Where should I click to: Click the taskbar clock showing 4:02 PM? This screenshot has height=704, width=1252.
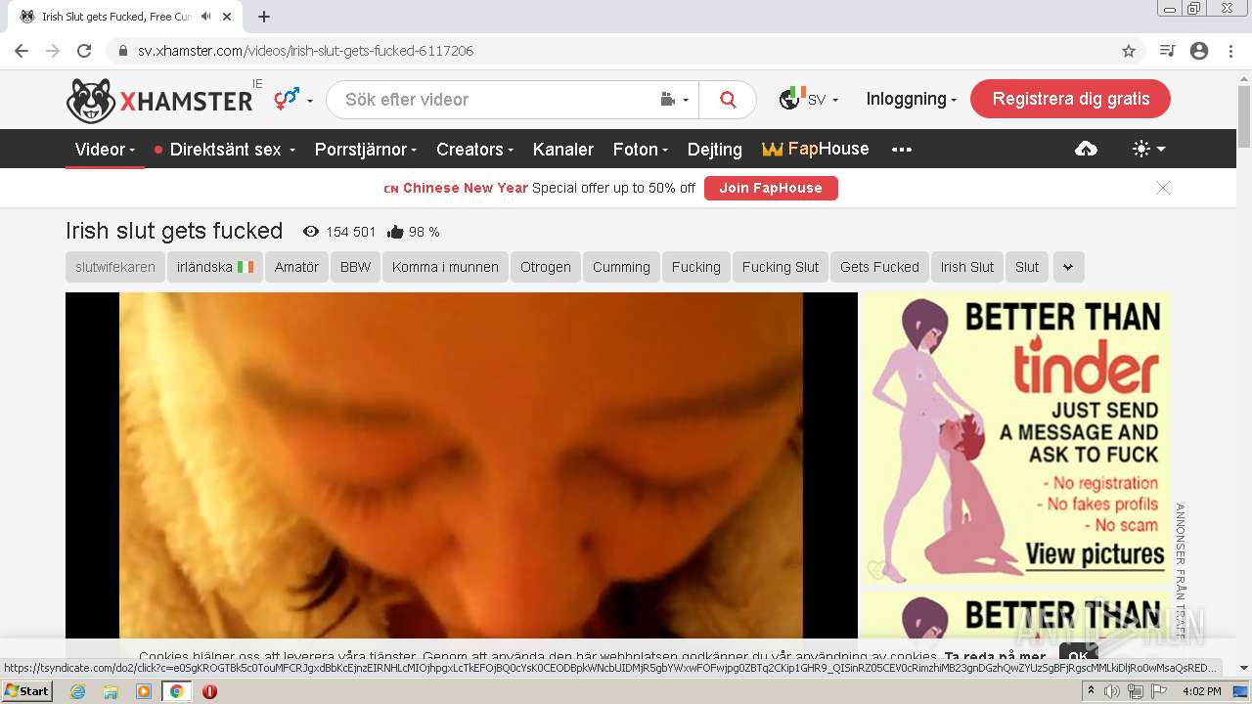tap(1201, 691)
